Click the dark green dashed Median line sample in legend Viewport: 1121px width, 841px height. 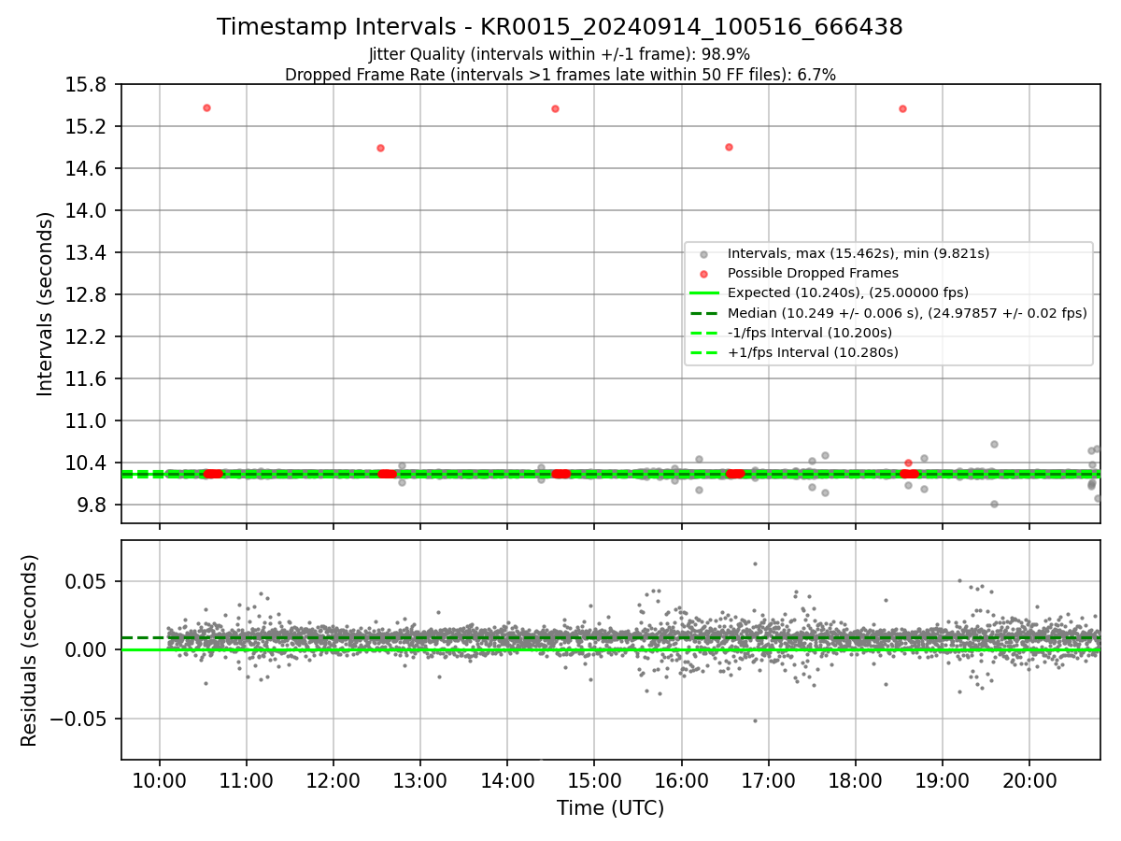(703, 313)
